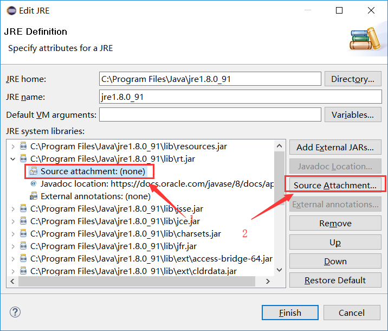The image size is (388, 331).
Task: Select the jsse.jar library row
Action: pos(117,208)
